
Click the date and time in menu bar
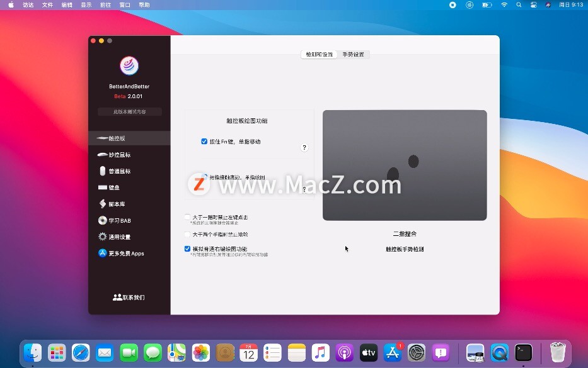tap(571, 5)
